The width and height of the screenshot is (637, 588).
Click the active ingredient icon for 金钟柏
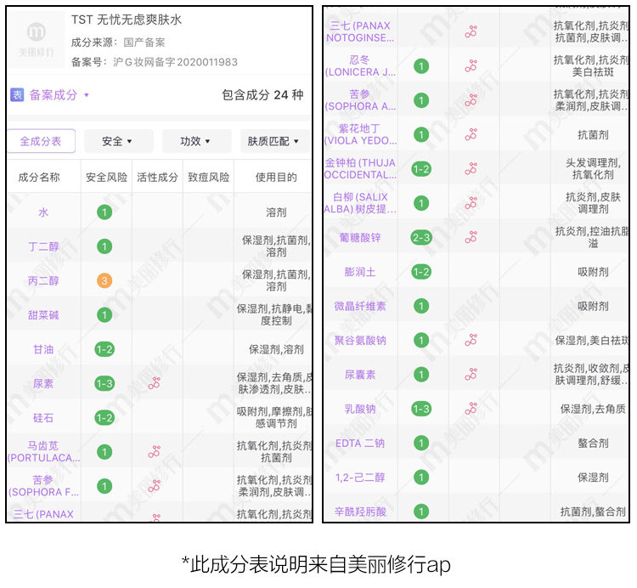pos(471,168)
